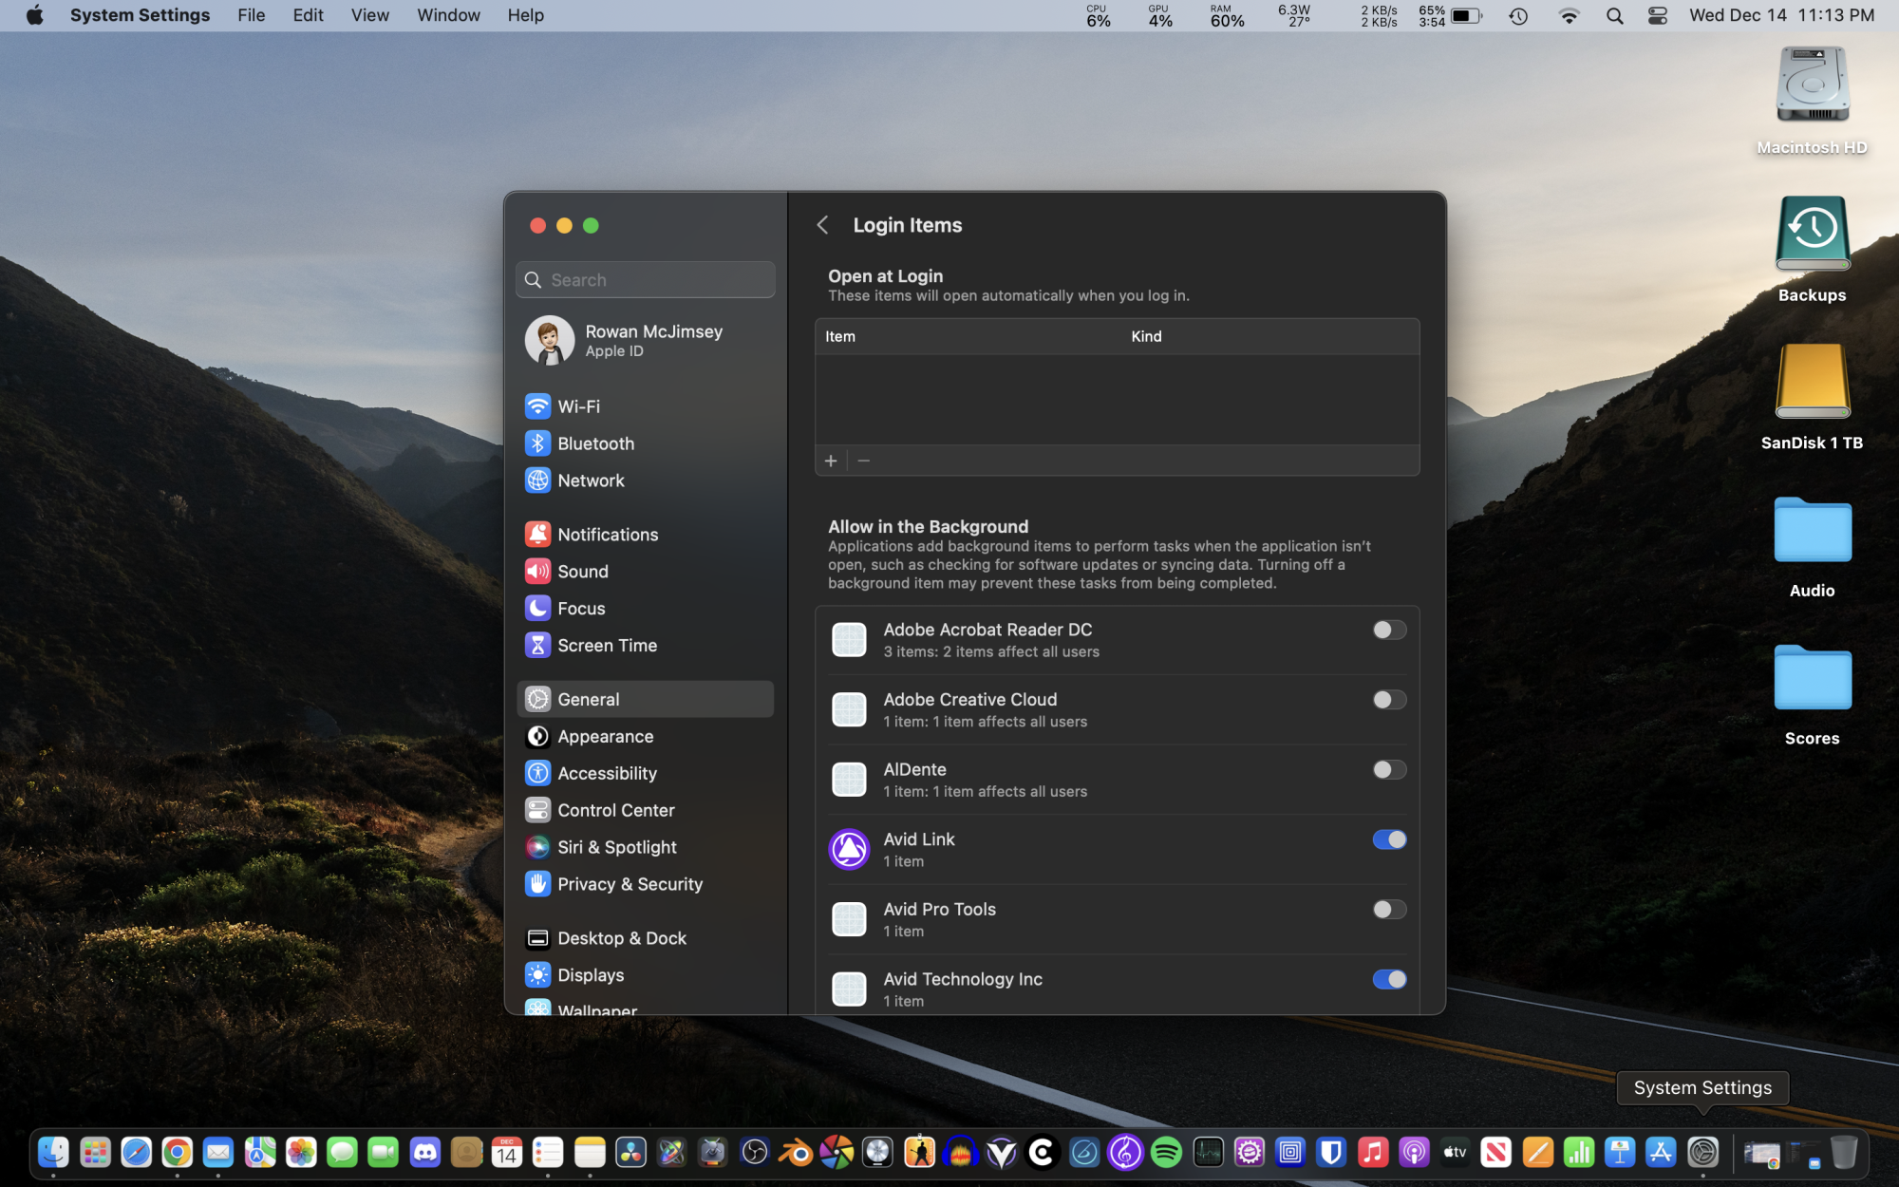Select Siri & Spotlight in the sidebar
Image resolution: width=1899 pixels, height=1187 pixels.
pyautogui.click(x=616, y=847)
